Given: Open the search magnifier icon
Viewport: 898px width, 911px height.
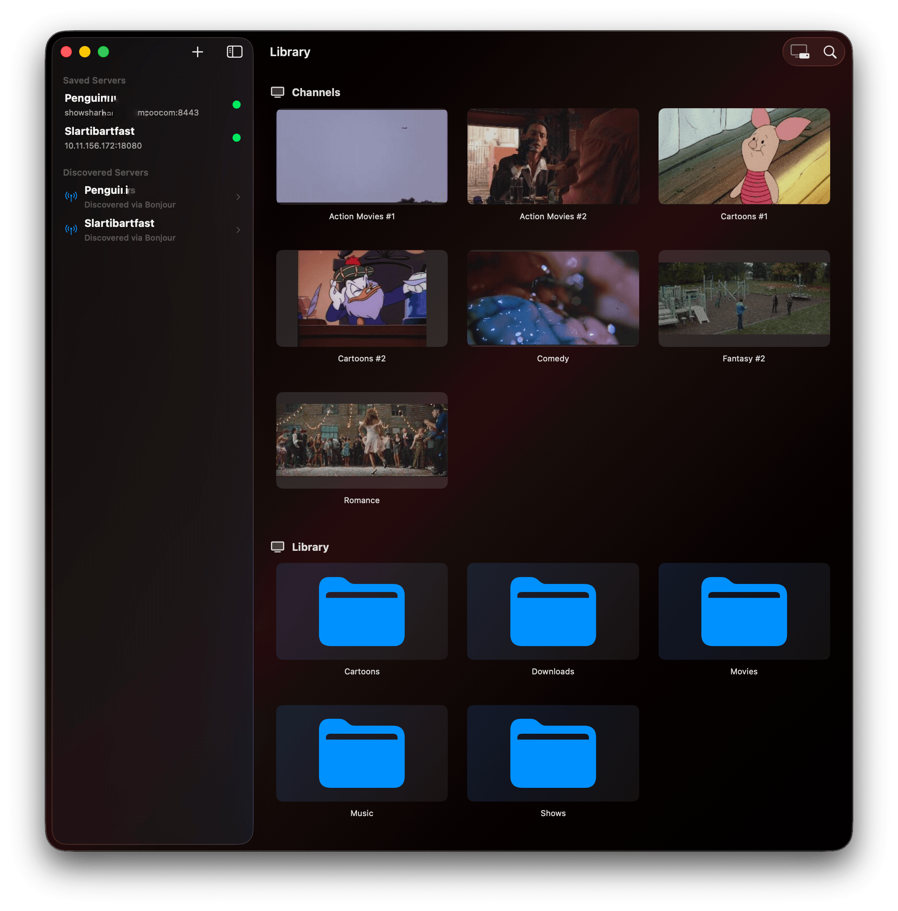Looking at the screenshot, I should [830, 52].
